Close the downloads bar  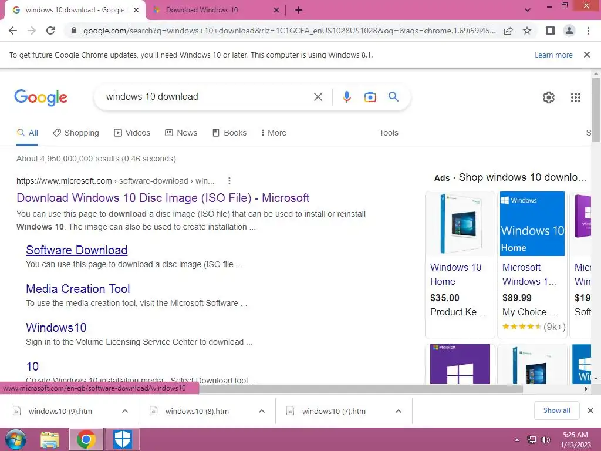(590, 410)
